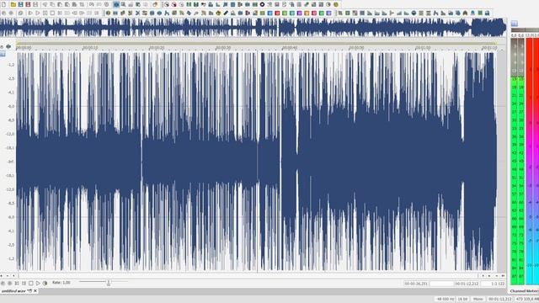Stop playback in the data window transport

coord(30,283)
